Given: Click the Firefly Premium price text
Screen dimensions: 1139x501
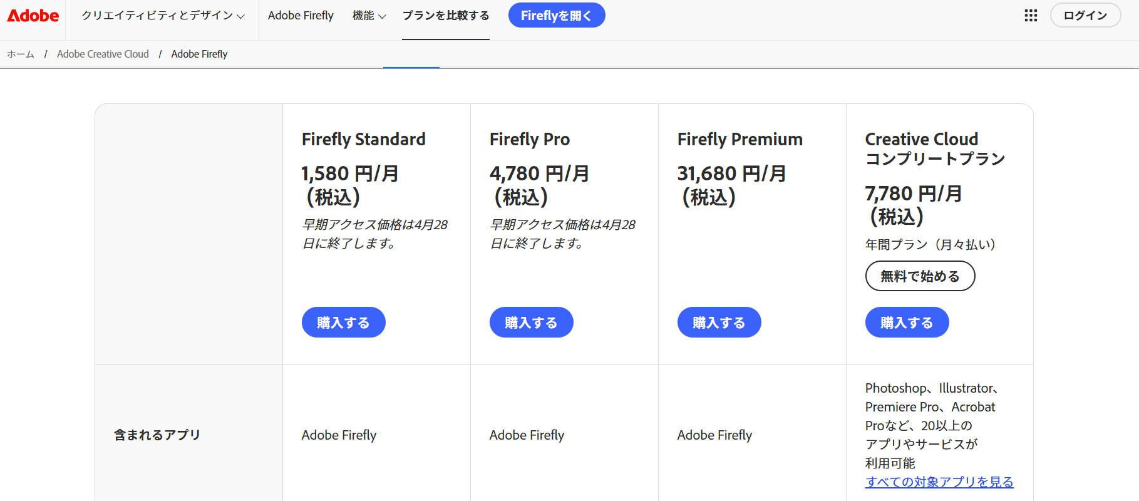Looking at the screenshot, I should (732, 185).
